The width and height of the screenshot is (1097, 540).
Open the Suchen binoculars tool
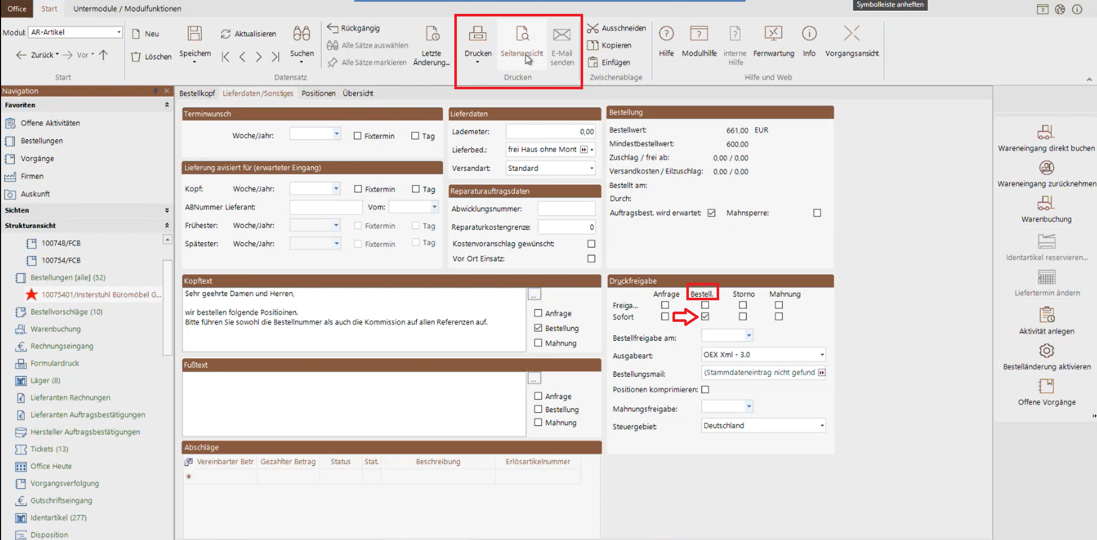click(x=301, y=34)
